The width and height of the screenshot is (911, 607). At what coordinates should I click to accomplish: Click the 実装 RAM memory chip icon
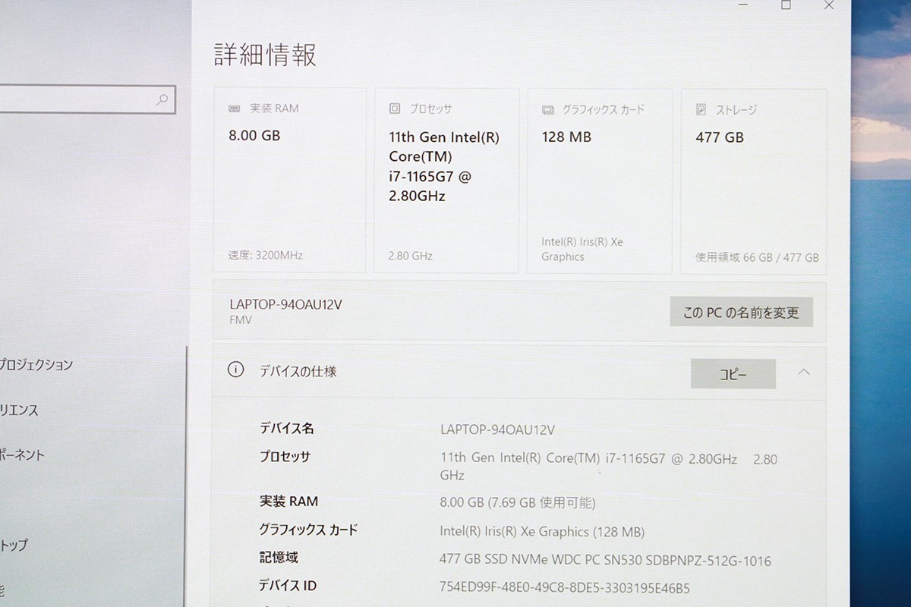235,109
